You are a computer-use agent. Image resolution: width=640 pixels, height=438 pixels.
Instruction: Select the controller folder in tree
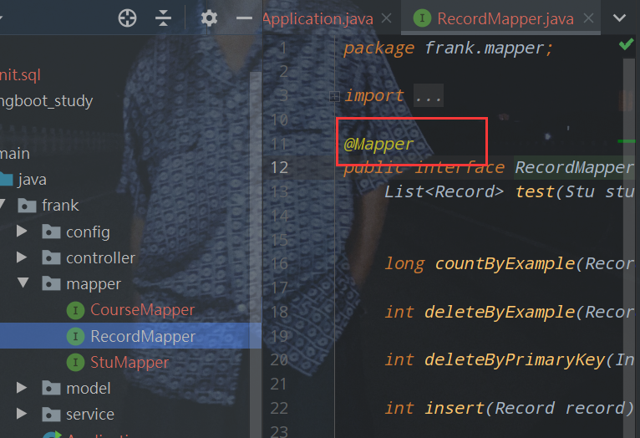point(100,258)
